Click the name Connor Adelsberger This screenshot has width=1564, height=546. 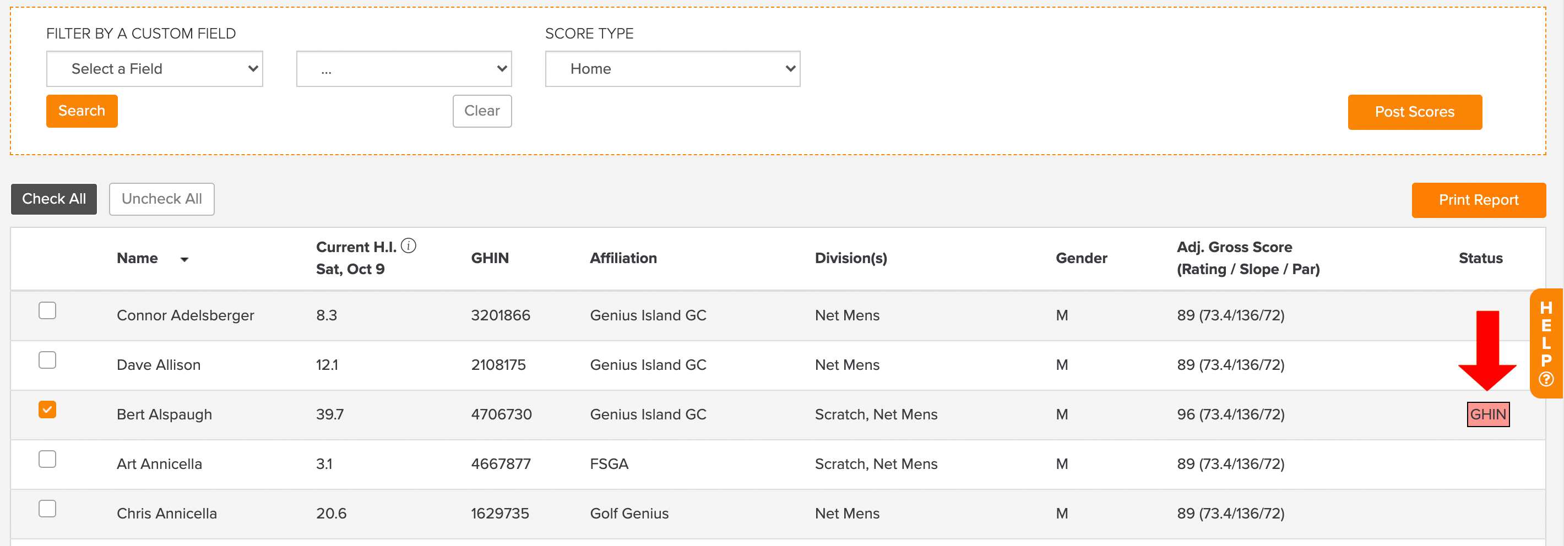pyautogui.click(x=185, y=315)
